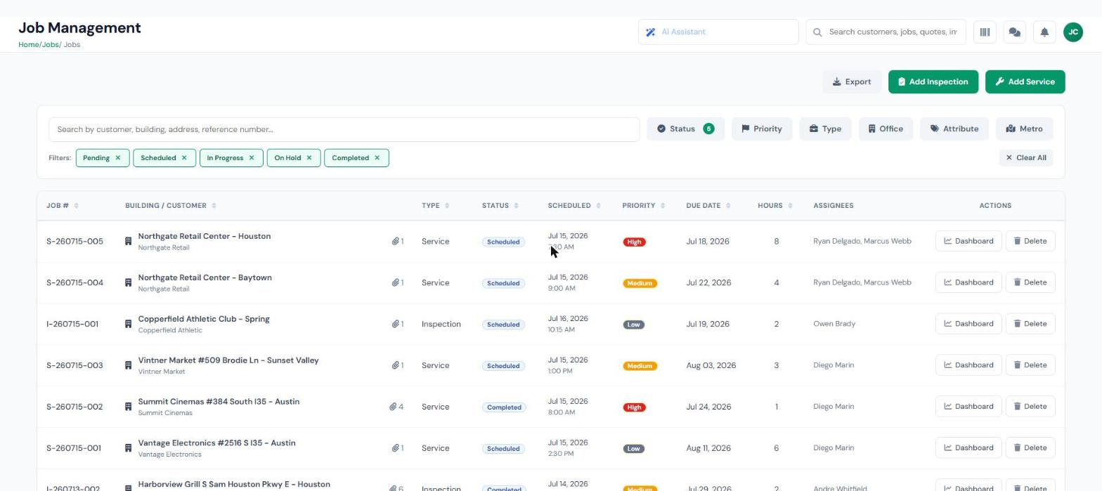Screen dimensions: 1102x491
Task: Click High priority badge for S-260715-005
Action: pos(634,242)
